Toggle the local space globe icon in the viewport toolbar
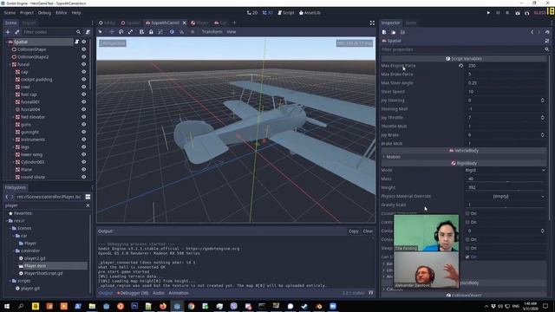 [x=172, y=32]
